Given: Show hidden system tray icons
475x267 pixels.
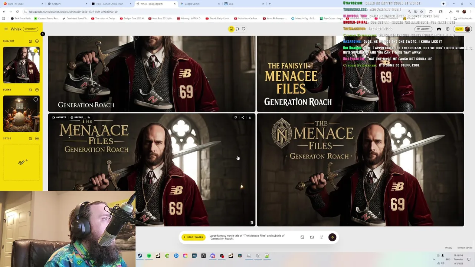Looking at the screenshot, I should [x=433, y=259].
